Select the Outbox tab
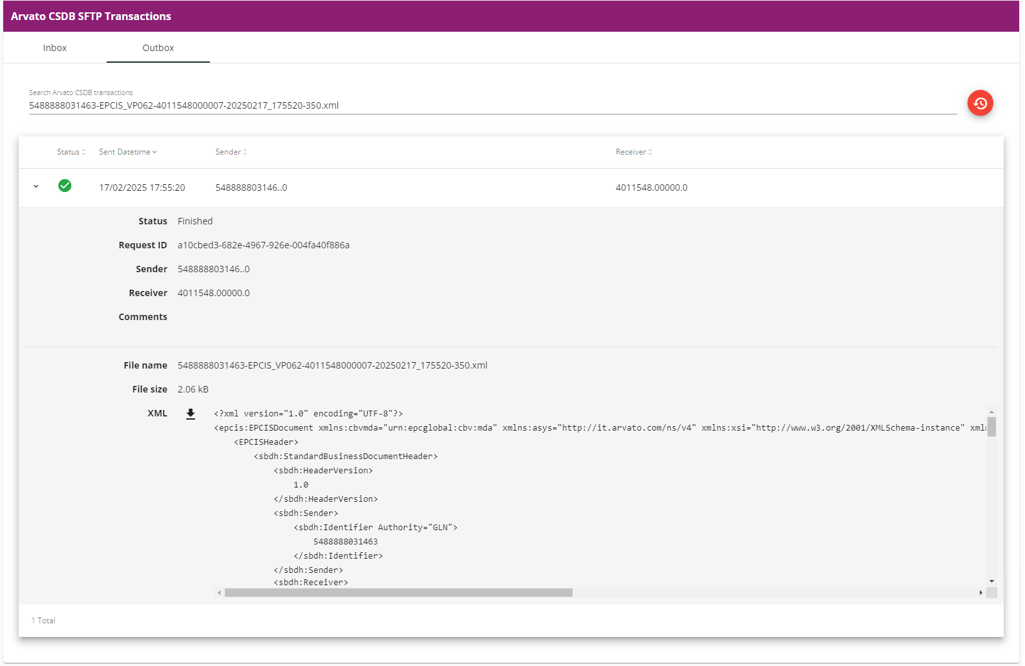 [x=158, y=48]
